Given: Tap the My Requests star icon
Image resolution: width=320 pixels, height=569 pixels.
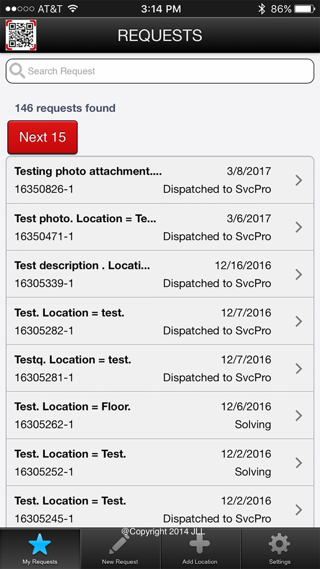Looking at the screenshot, I should (x=40, y=544).
